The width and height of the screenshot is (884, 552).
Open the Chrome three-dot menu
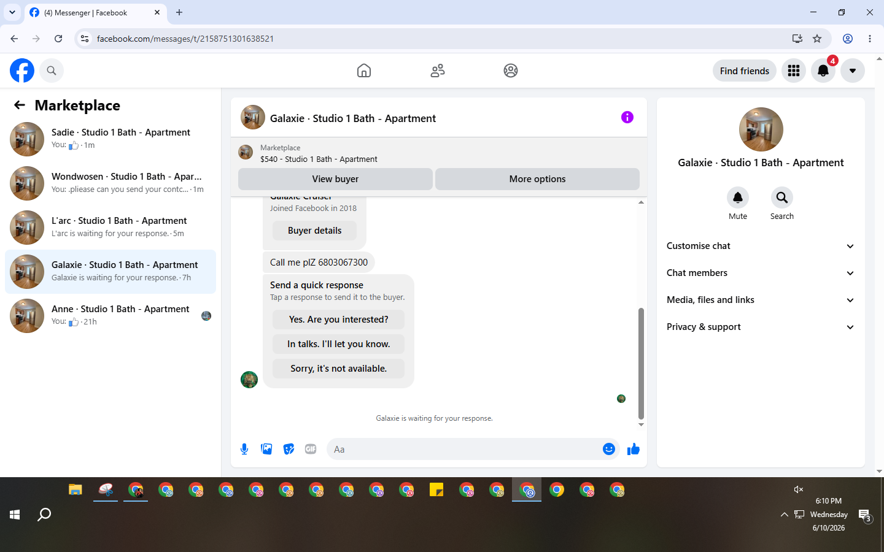tap(870, 39)
